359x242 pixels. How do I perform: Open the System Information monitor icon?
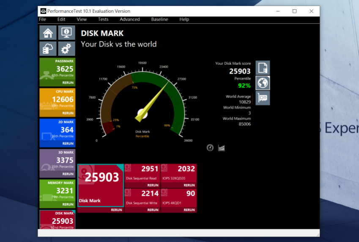(66, 33)
